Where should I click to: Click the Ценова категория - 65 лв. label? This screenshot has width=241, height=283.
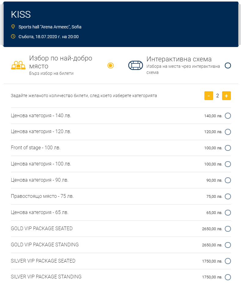pos(39,212)
